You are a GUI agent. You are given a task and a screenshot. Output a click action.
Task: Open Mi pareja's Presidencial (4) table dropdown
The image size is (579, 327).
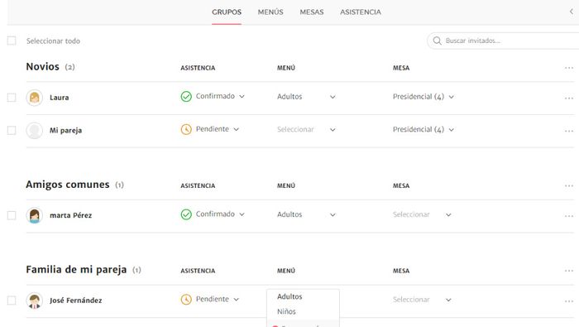coord(423,130)
